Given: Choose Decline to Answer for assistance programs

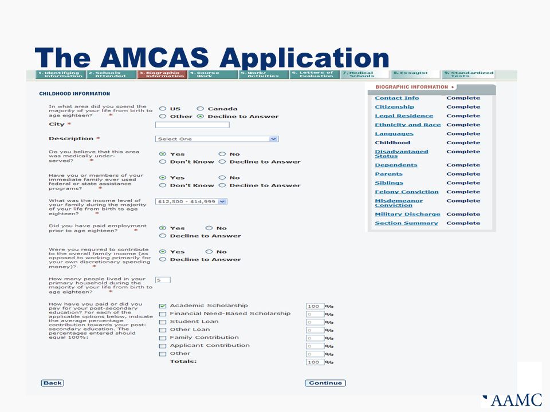Looking at the screenshot, I should point(222,185).
